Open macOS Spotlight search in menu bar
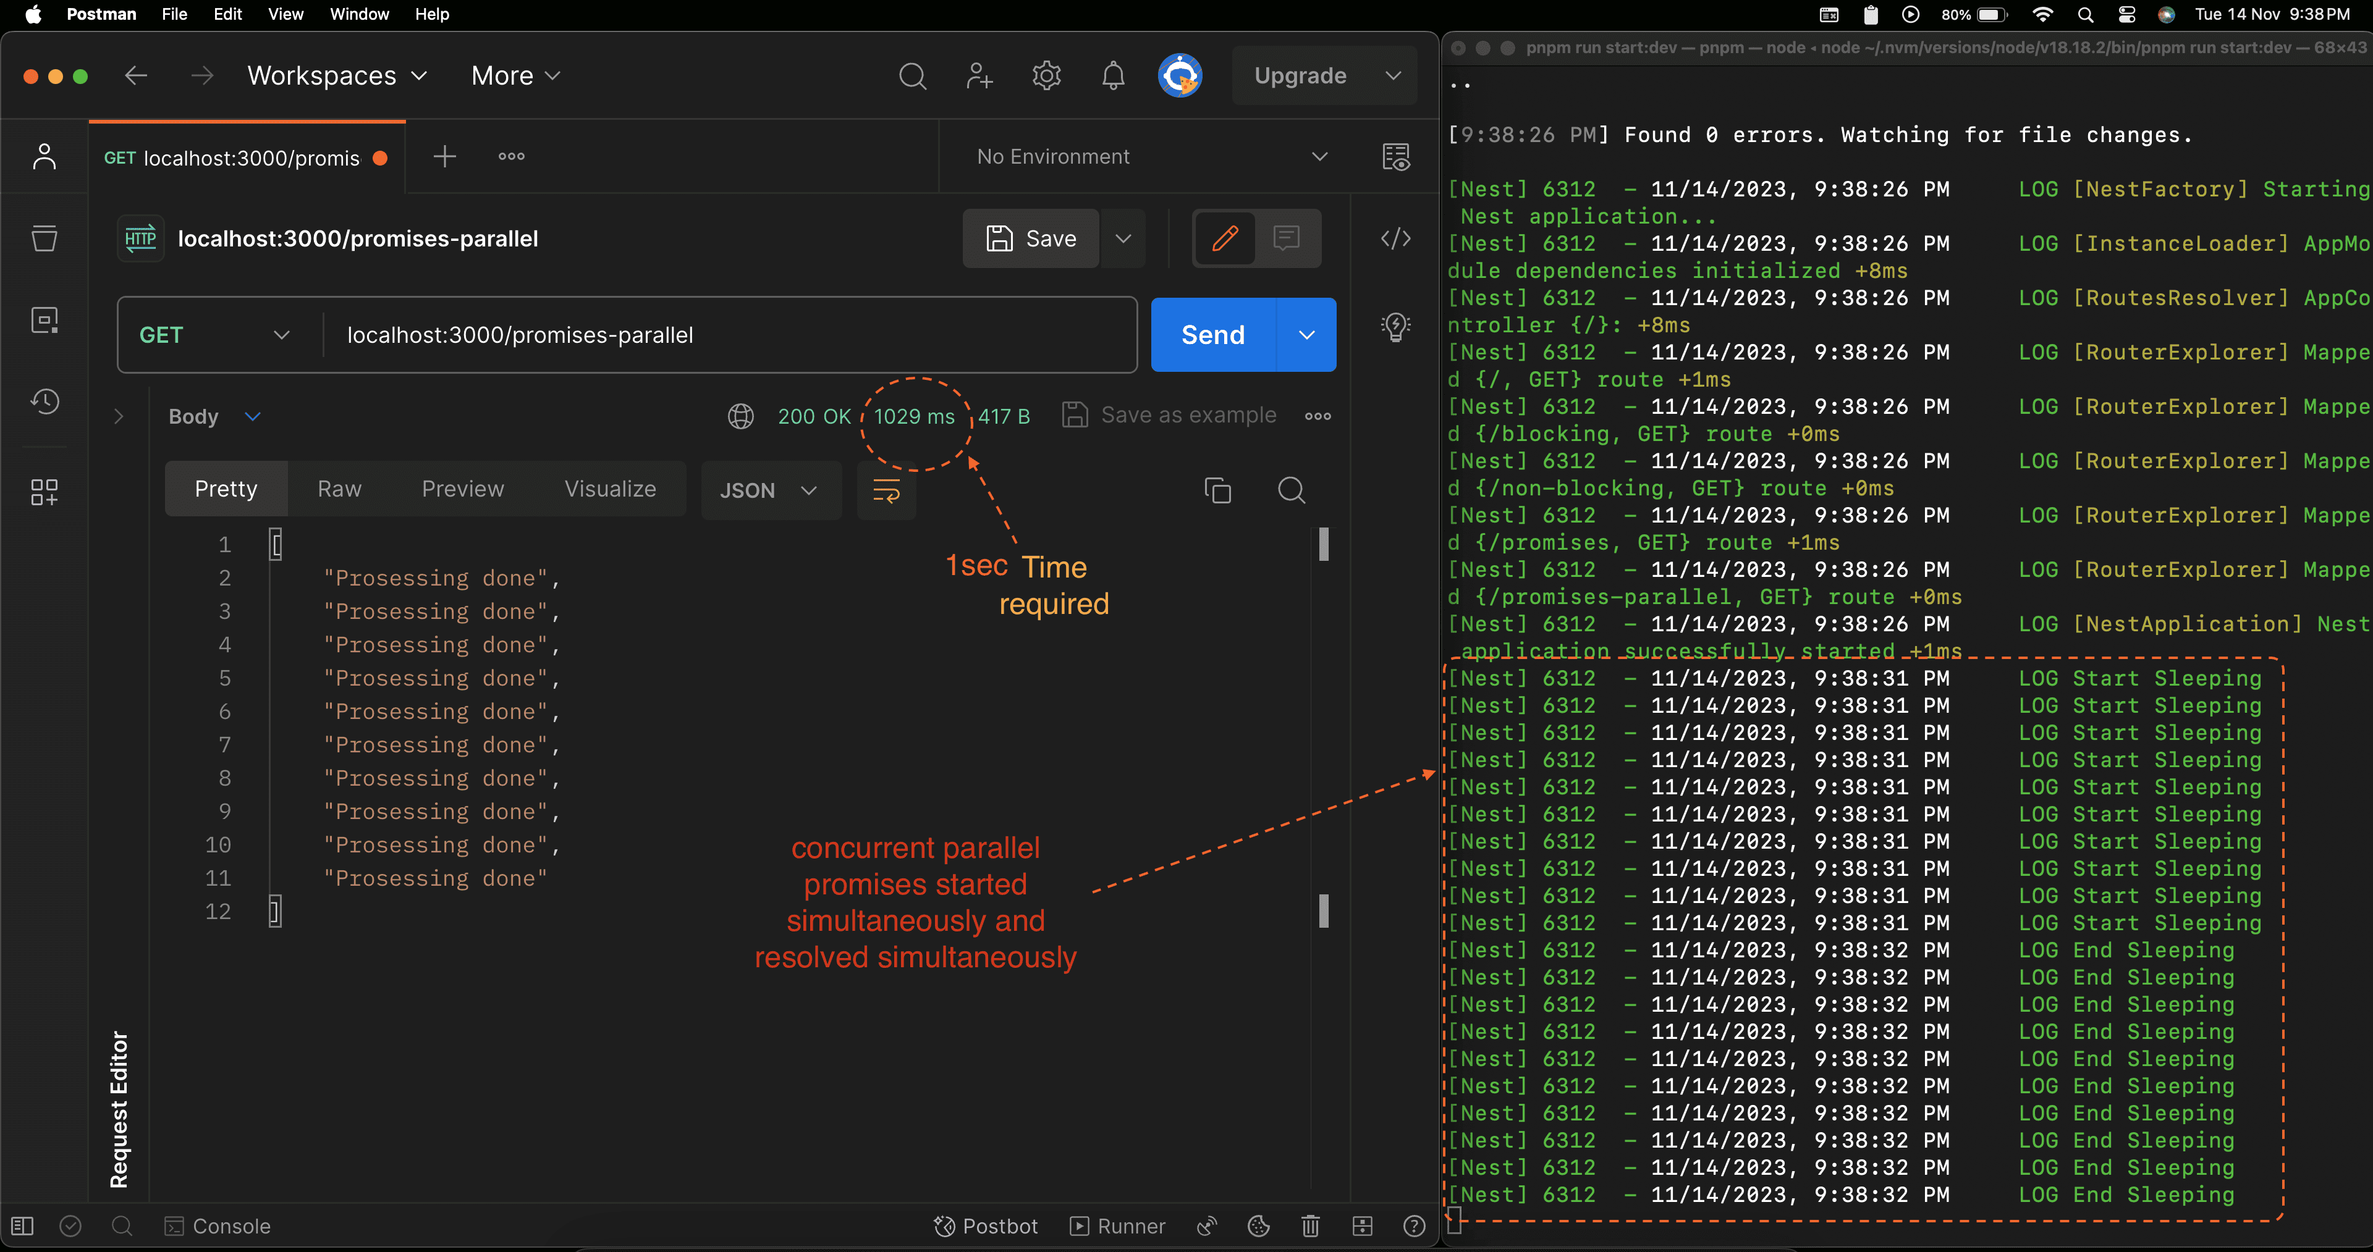 (x=2086, y=14)
